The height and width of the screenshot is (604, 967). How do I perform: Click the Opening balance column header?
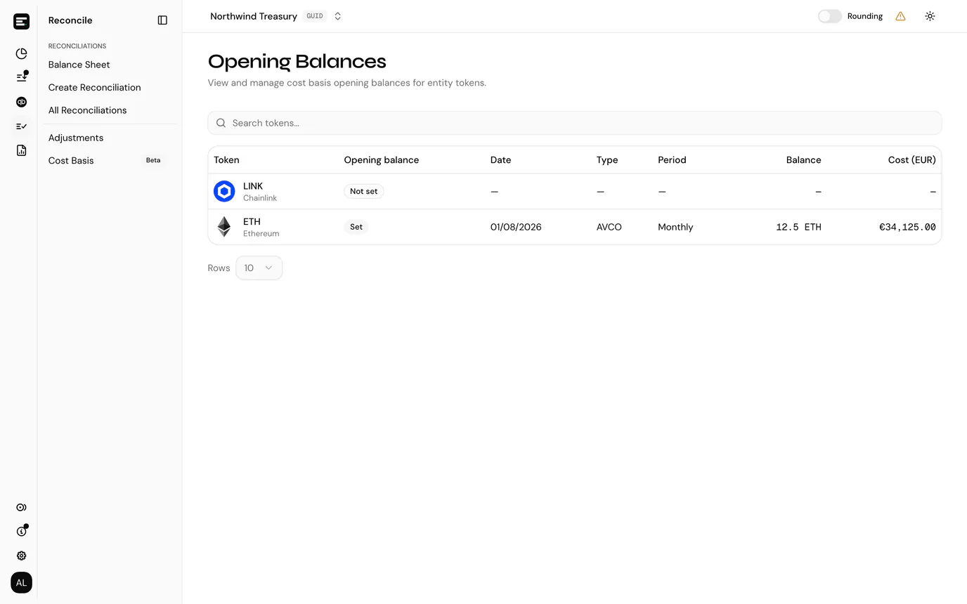click(382, 160)
